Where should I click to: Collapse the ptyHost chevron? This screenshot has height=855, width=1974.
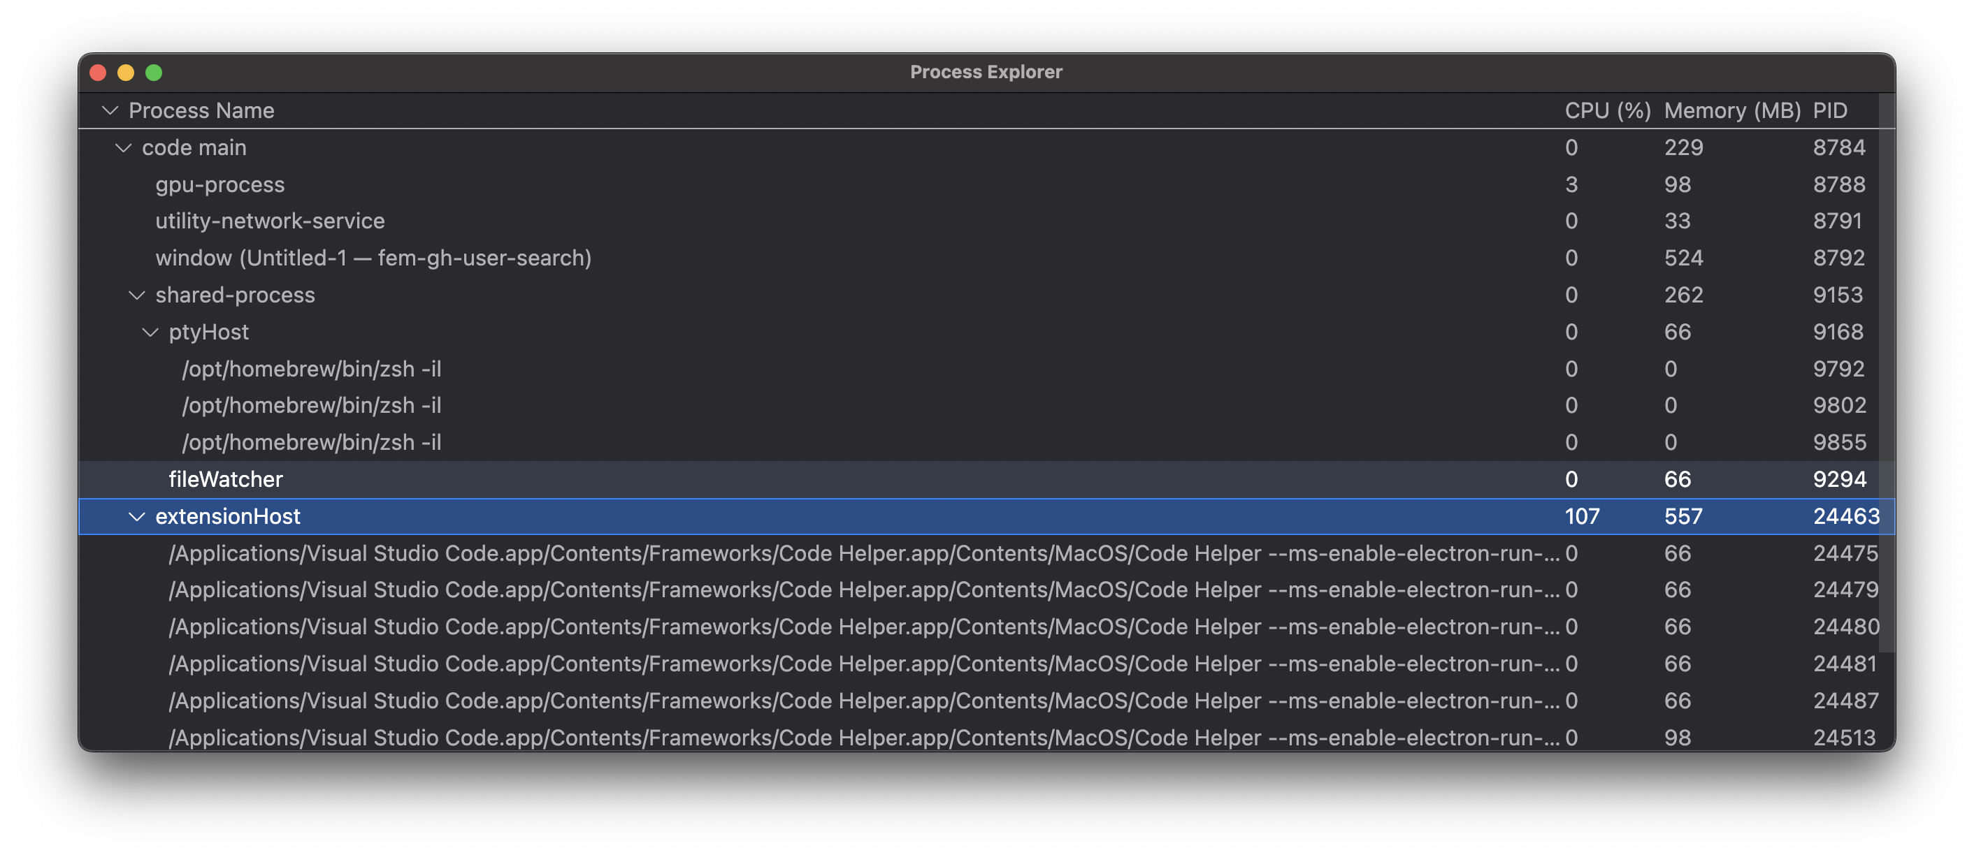pos(150,332)
